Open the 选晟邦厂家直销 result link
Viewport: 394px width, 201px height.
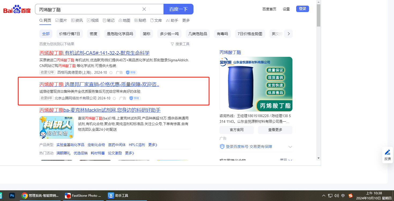99,84
